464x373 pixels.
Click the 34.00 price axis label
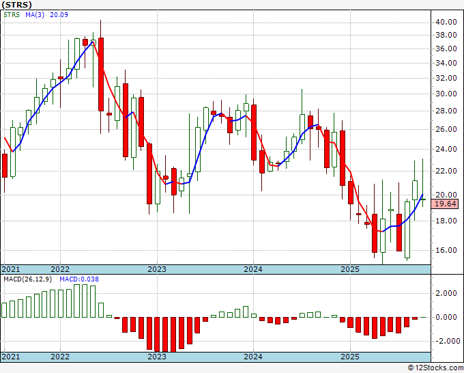[446, 63]
